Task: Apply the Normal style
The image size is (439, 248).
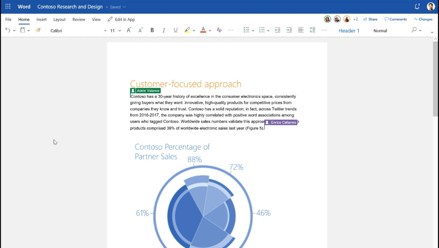Action: pos(380,30)
